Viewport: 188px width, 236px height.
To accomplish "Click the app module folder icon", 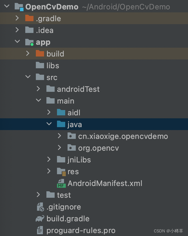I will point(29,42).
